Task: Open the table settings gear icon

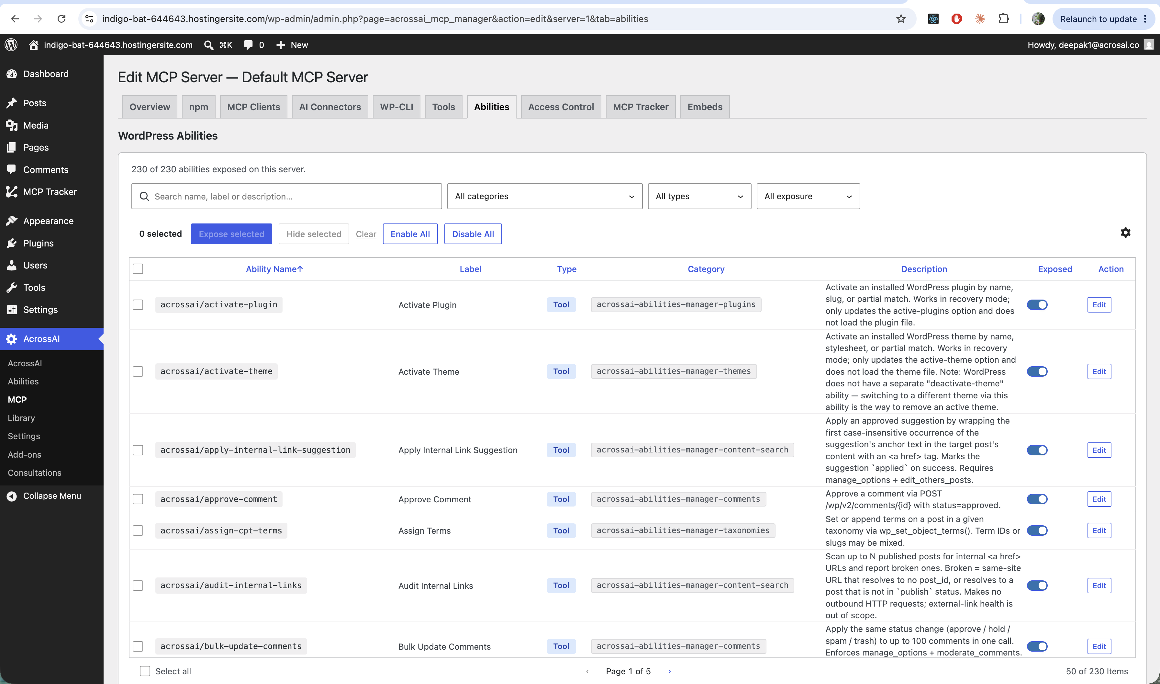Action: point(1125,233)
